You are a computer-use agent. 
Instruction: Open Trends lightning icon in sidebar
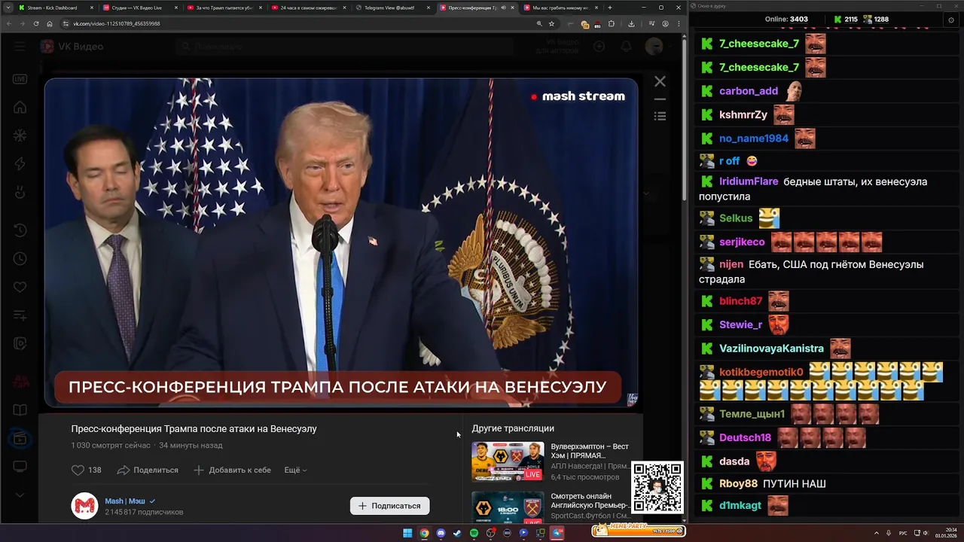click(20, 164)
